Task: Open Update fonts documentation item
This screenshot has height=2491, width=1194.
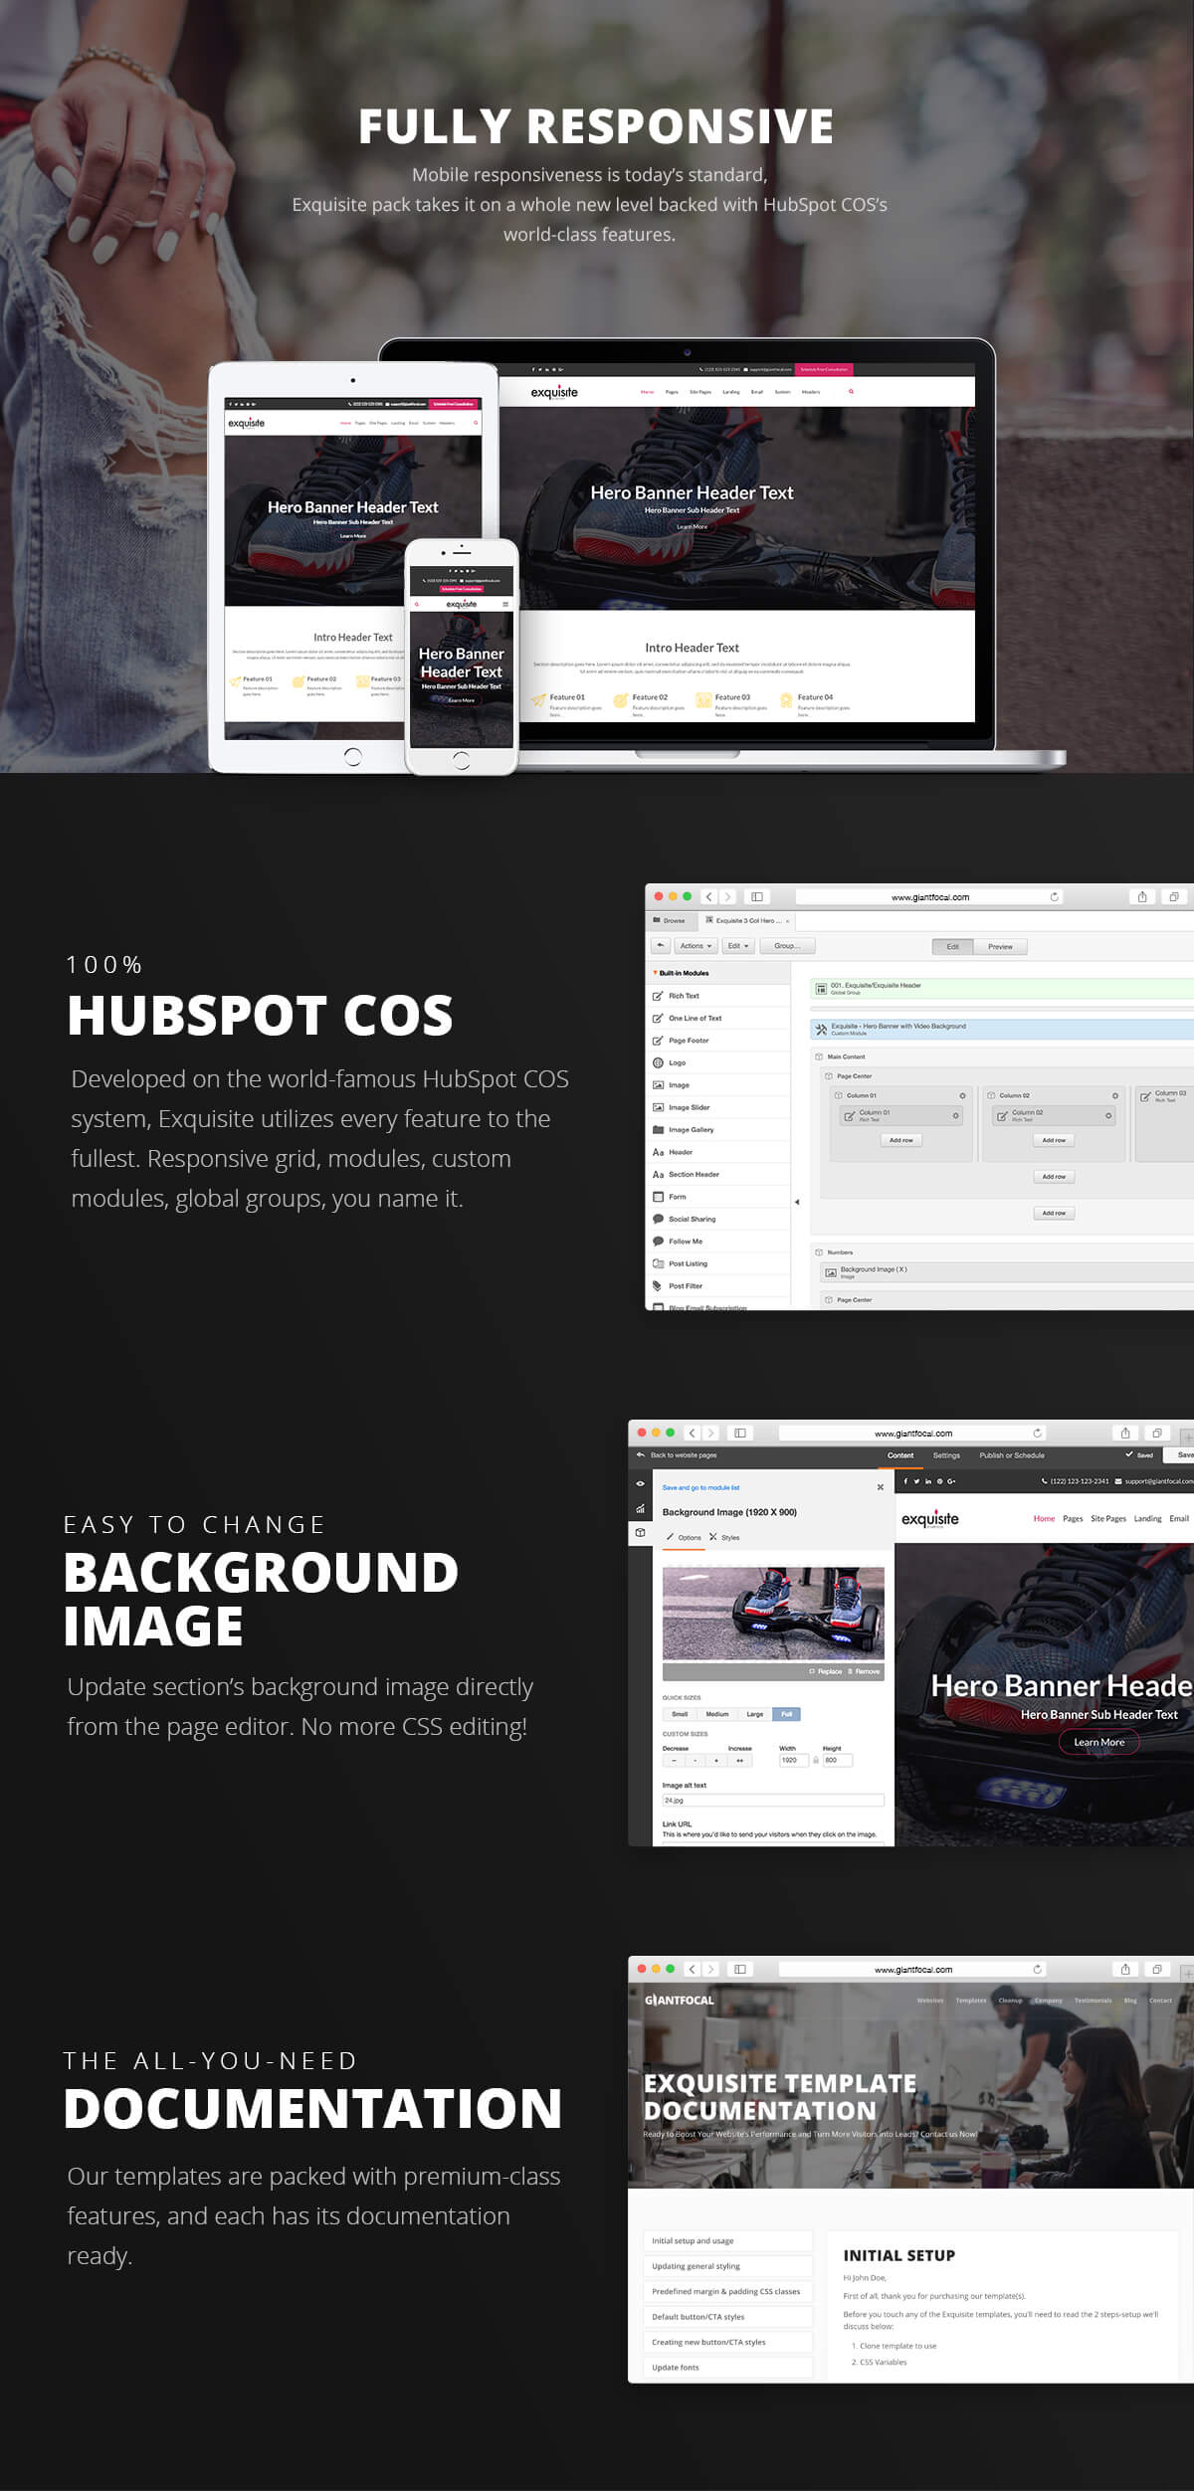Action: click(727, 2368)
